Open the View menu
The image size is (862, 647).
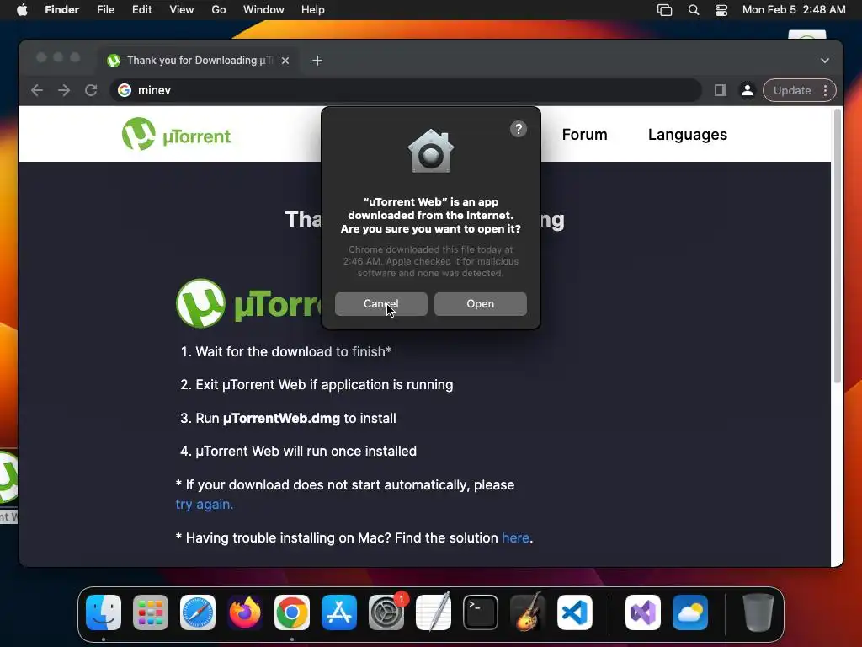(x=182, y=10)
